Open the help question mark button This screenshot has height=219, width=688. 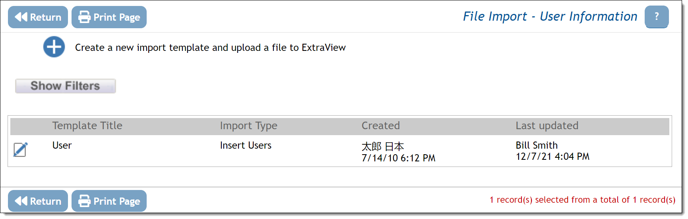click(657, 17)
